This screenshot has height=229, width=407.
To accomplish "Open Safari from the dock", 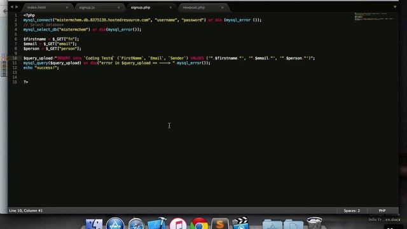I will (135, 224).
